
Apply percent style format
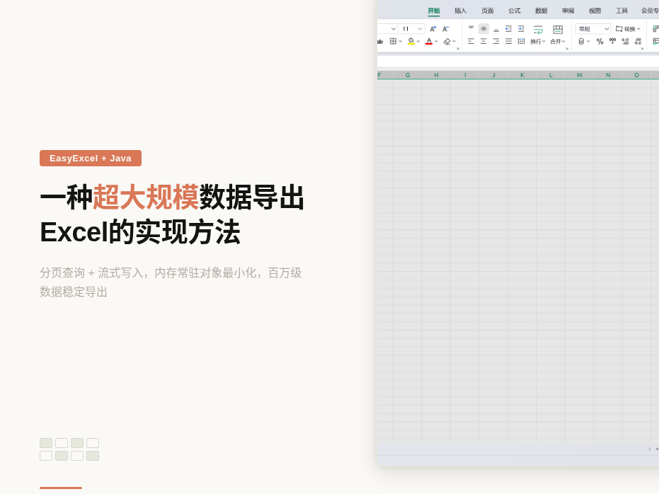point(600,41)
